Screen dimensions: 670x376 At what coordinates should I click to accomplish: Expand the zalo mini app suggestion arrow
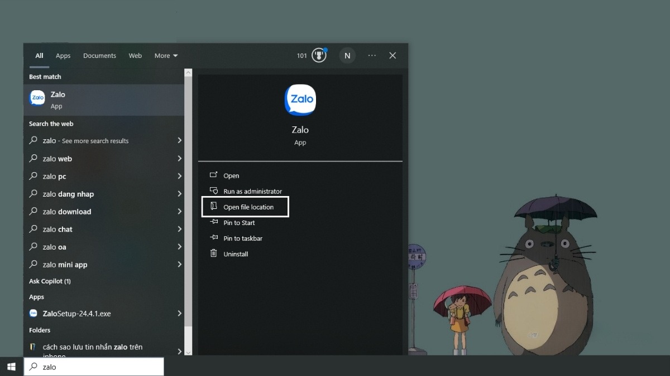[x=179, y=264]
